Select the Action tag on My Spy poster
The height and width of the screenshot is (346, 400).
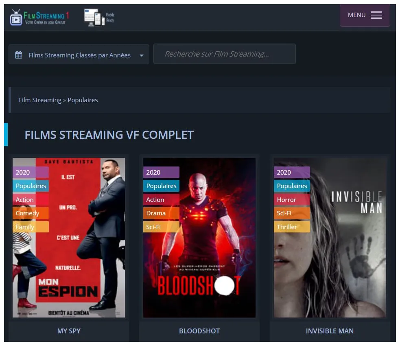point(24,199)
